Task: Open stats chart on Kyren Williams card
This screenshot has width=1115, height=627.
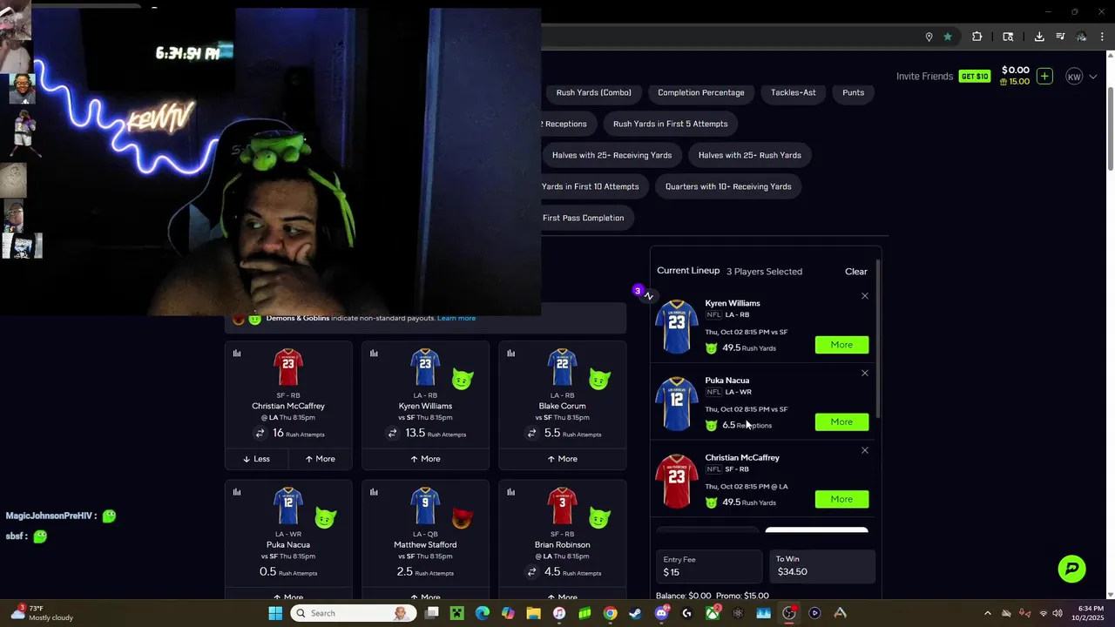Action: click(x=374, y=354)
